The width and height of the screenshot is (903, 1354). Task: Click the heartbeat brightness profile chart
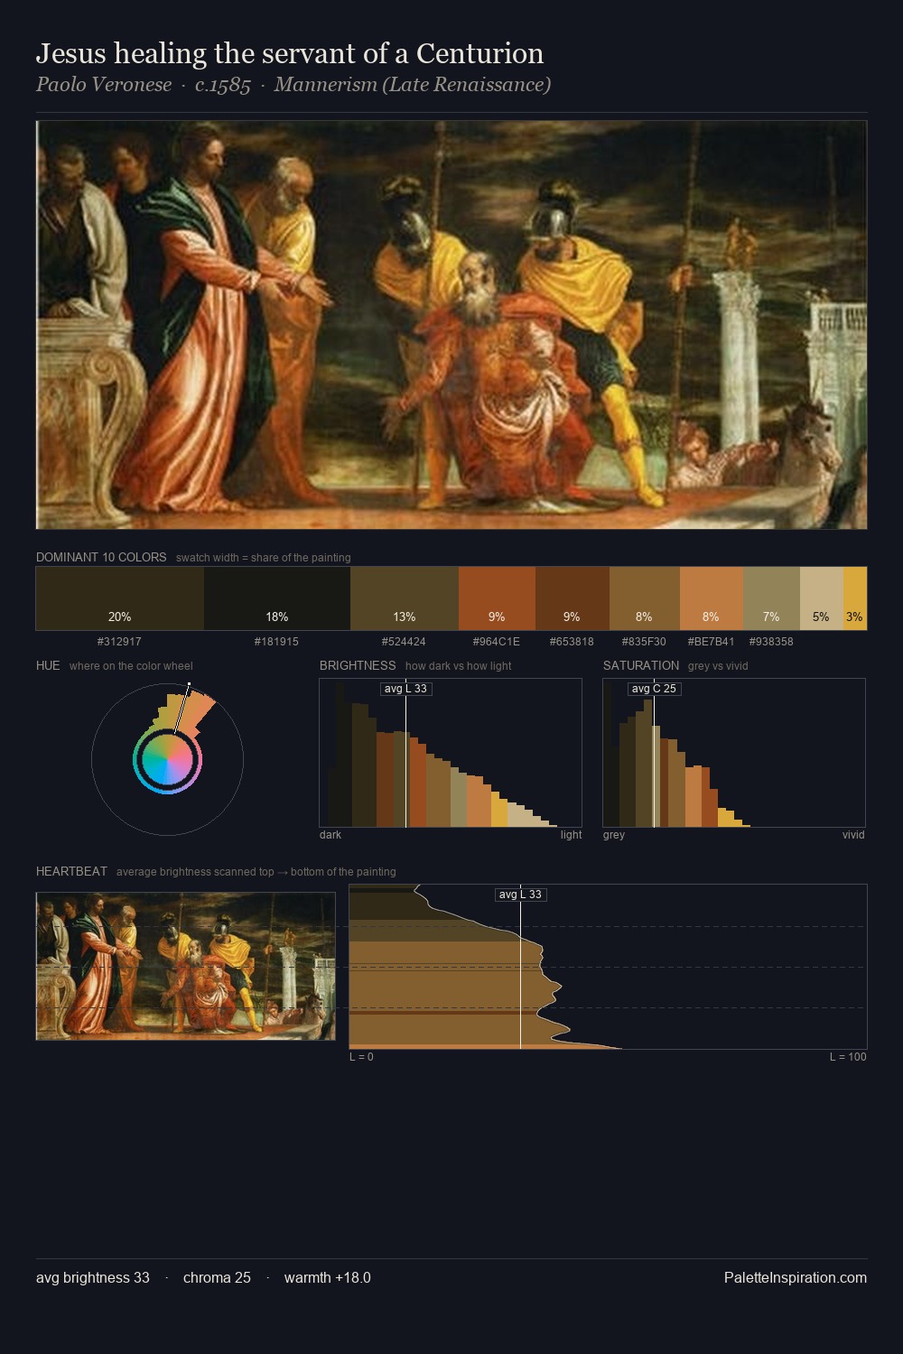608,967
